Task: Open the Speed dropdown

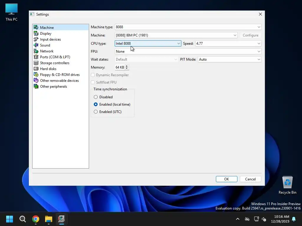Action: coord(228,44)
